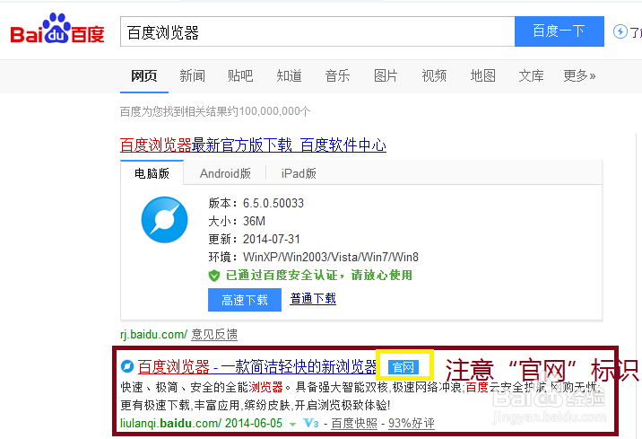Click the 高速下载 button

tap(245, 300)
